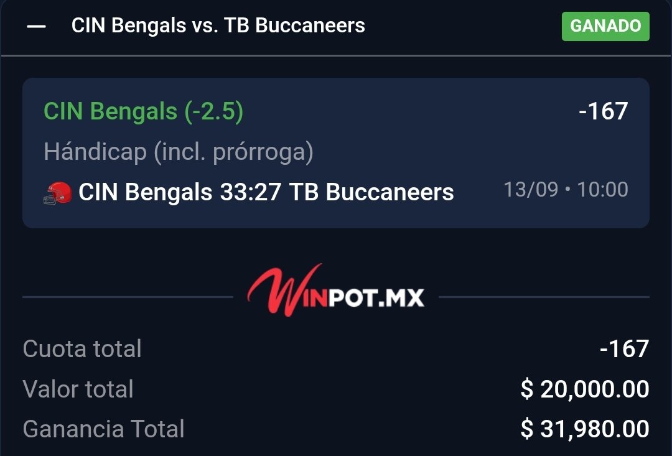Click the bet selection card background

tap(336, 152)
